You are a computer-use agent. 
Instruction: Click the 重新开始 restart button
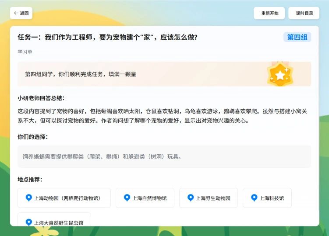[x=269, y=13]
